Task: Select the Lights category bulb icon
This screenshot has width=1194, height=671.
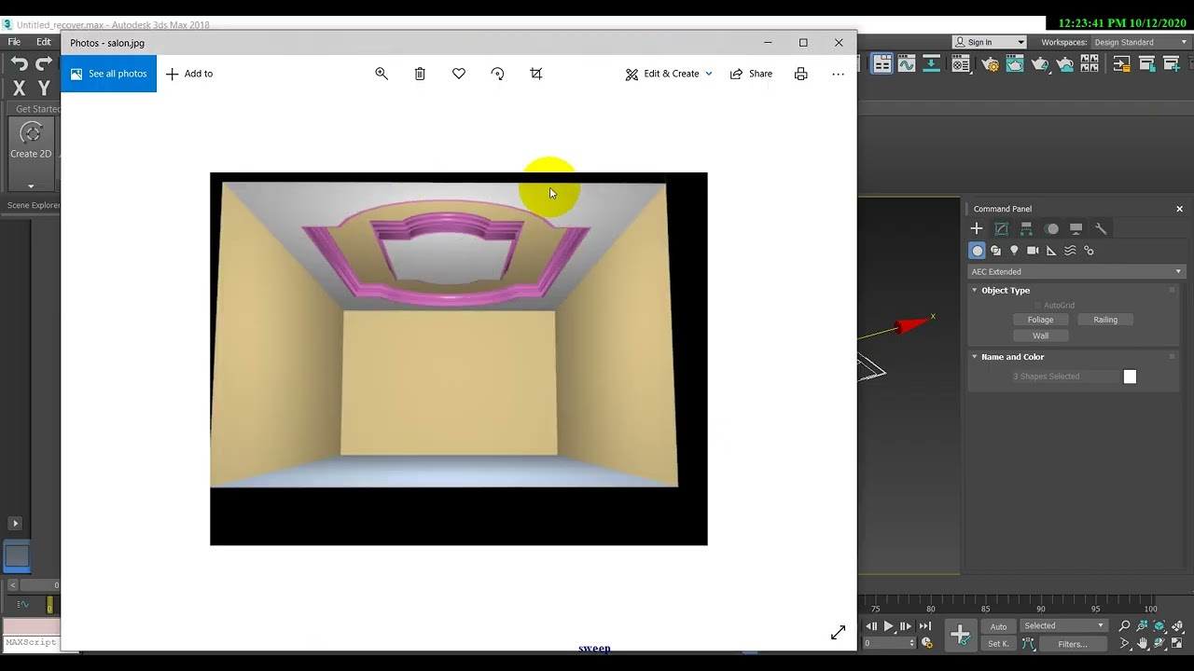Action: coord(1014,251)
